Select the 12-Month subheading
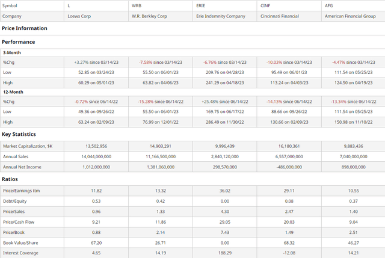 [13, 92]
